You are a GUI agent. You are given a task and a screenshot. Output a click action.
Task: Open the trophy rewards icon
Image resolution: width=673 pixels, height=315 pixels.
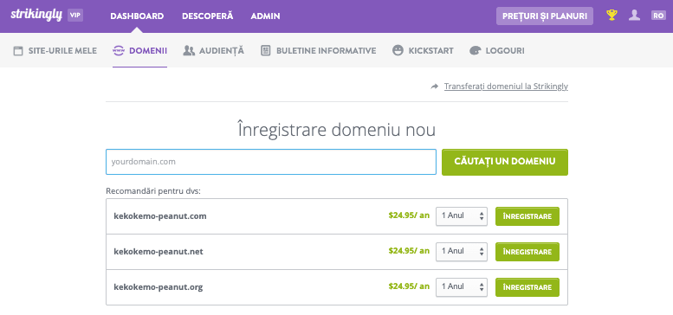[612, 16]
